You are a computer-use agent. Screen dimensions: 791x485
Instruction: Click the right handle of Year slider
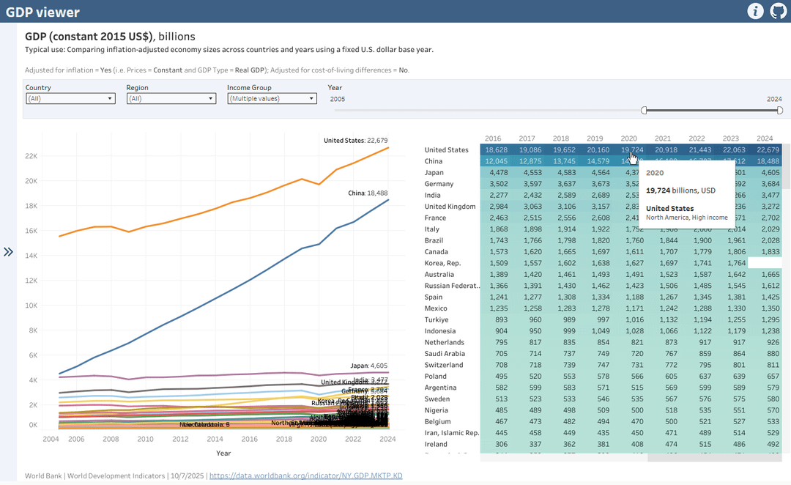coord(780,110)
